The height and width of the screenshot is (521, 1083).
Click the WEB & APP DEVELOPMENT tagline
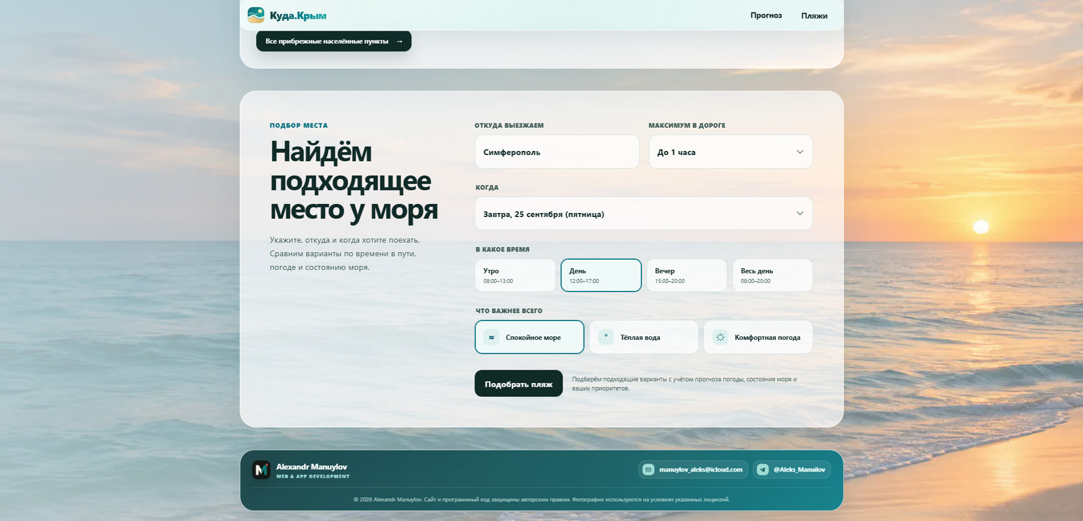coord(313,477)
